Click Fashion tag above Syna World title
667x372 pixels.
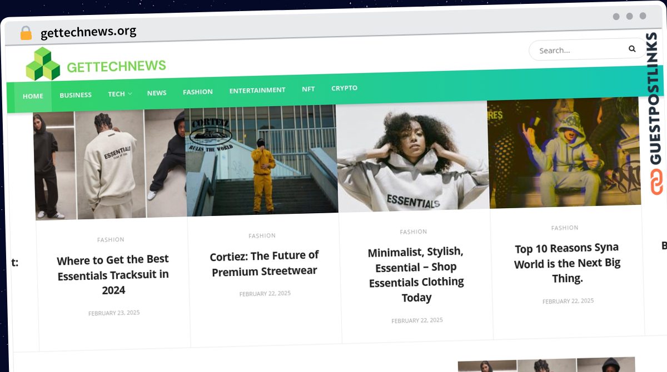point(565,228)
